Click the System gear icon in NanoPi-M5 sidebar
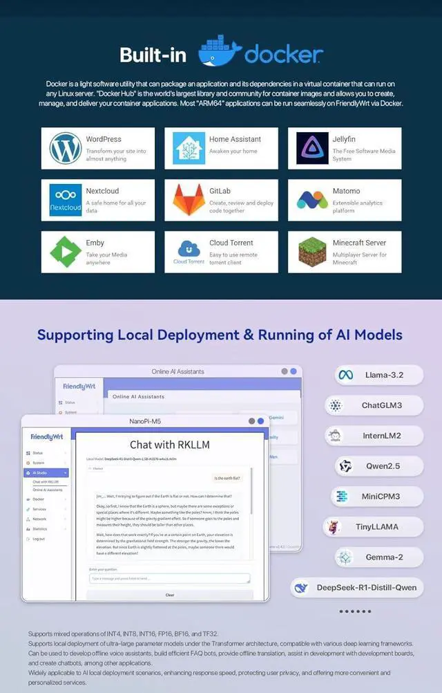The height and width of the screenshot is (693, 442). pos(28,463)
